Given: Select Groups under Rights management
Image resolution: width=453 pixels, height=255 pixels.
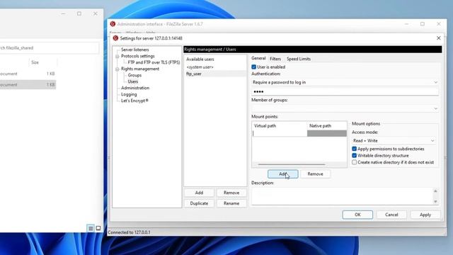Looking at the screenshot, I should pyautogui.click(x=134, y=75).
